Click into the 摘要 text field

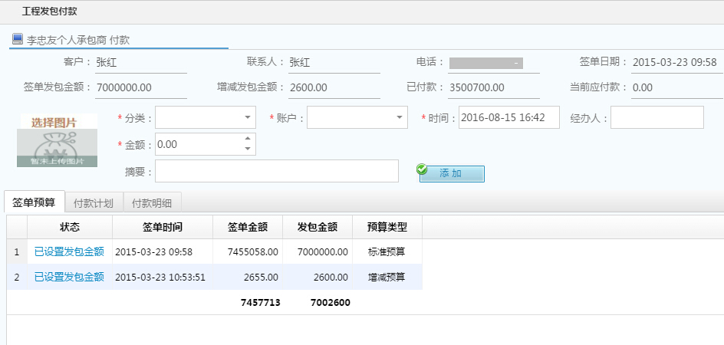pyautogui.click(x=276, y=171)
